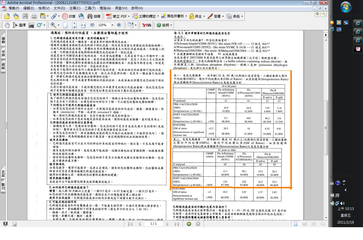
Task: Open the 工具(T) tools menu
Action: (90, 8)
